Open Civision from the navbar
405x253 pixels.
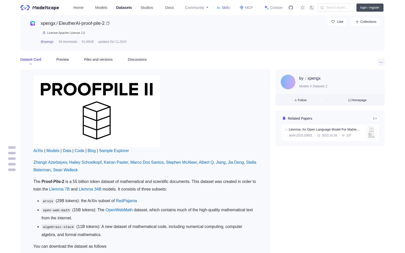273,8
